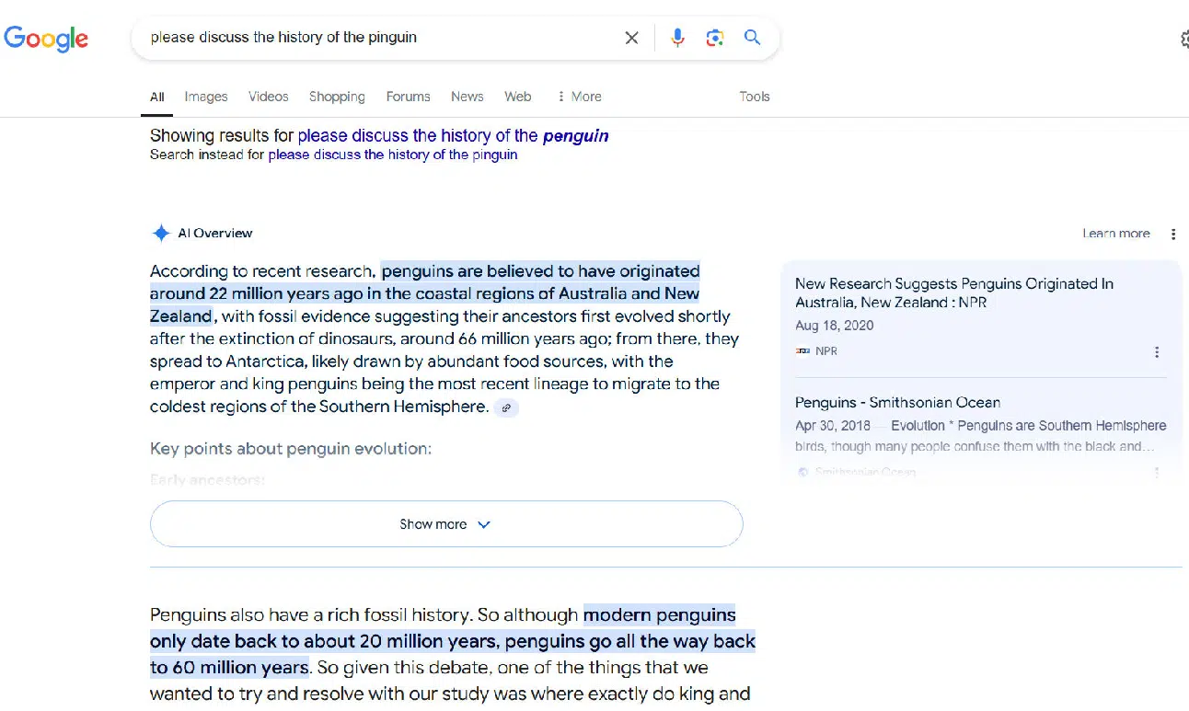
Task: Search instead for the 'pinguin' spelling
Action: click(393, 155)
